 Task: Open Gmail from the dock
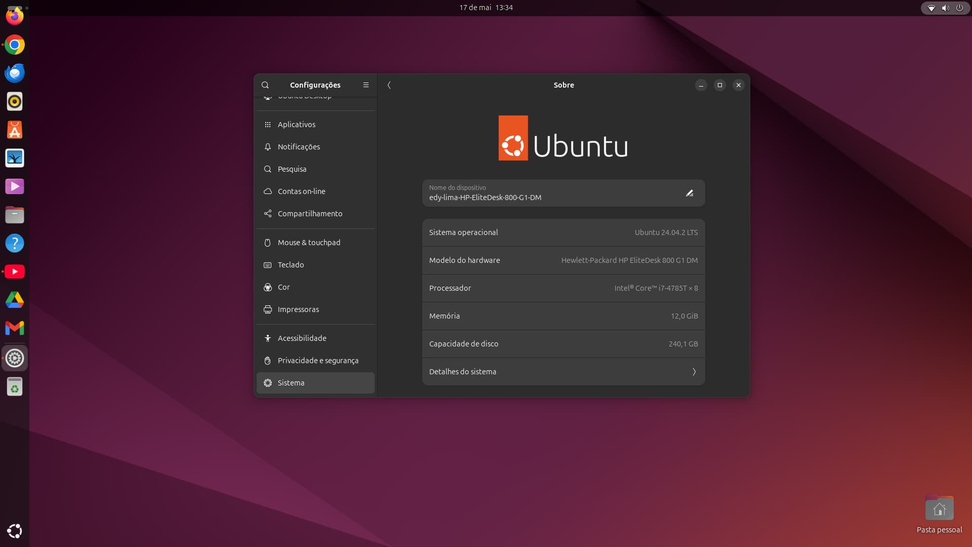point(15,329)
